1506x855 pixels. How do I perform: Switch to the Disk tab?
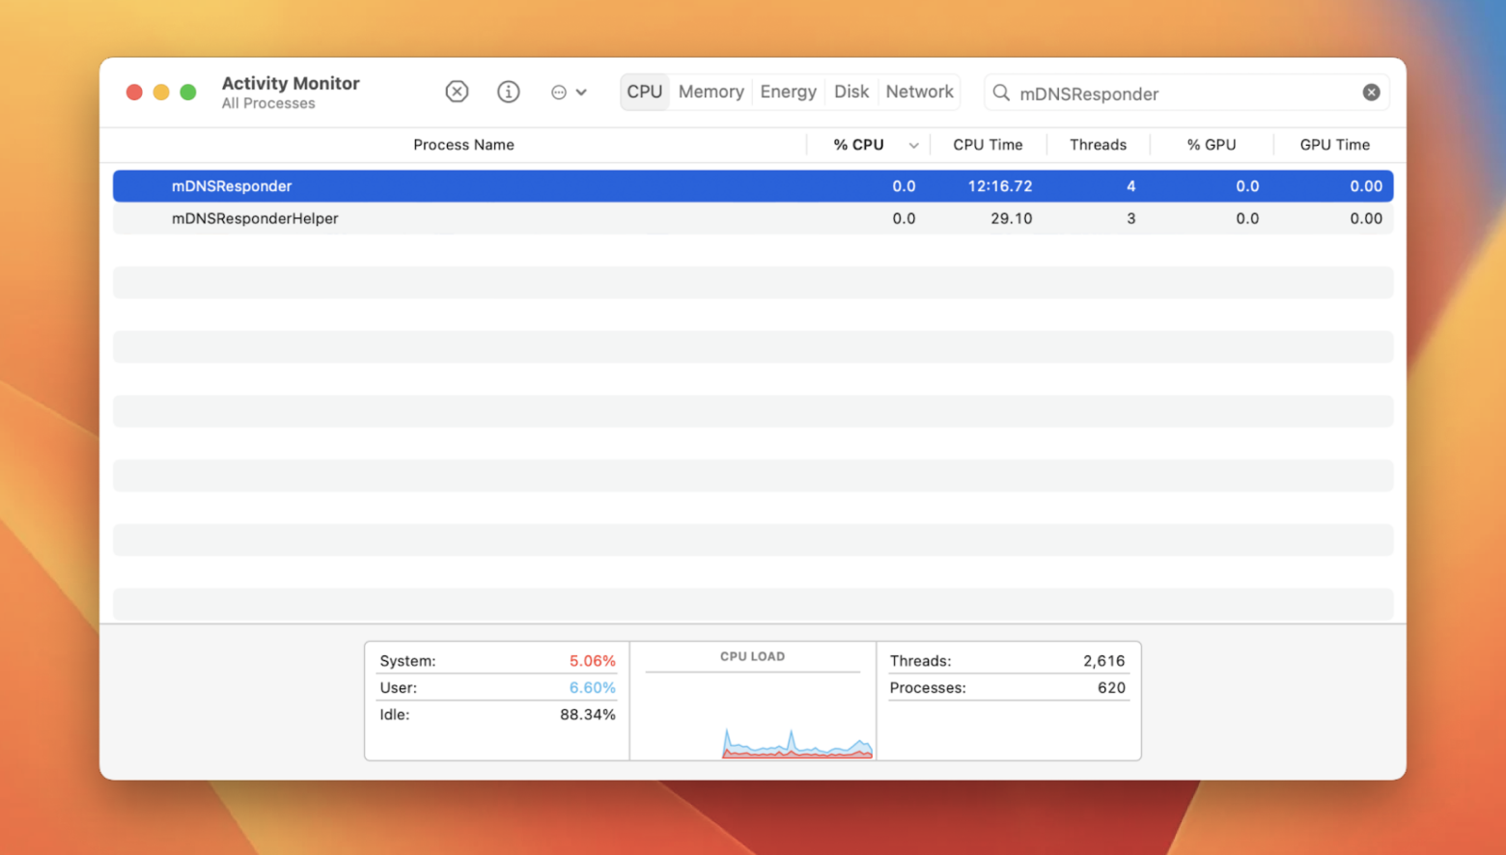click(851, 92)
